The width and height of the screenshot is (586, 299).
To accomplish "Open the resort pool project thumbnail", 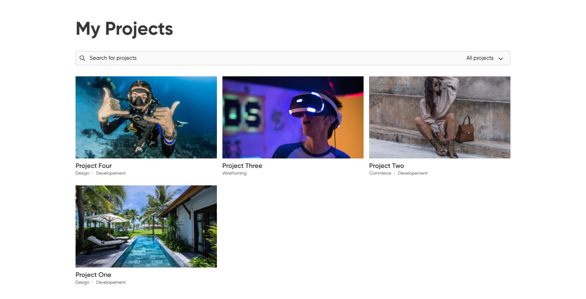I will [146, 226].
